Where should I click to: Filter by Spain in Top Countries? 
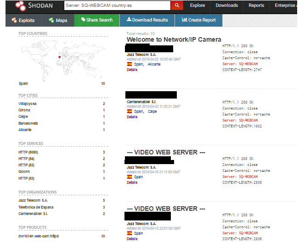point(23,83)
